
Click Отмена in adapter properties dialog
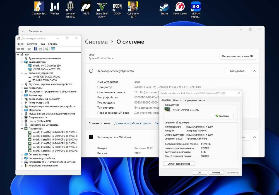coord(216,172)
